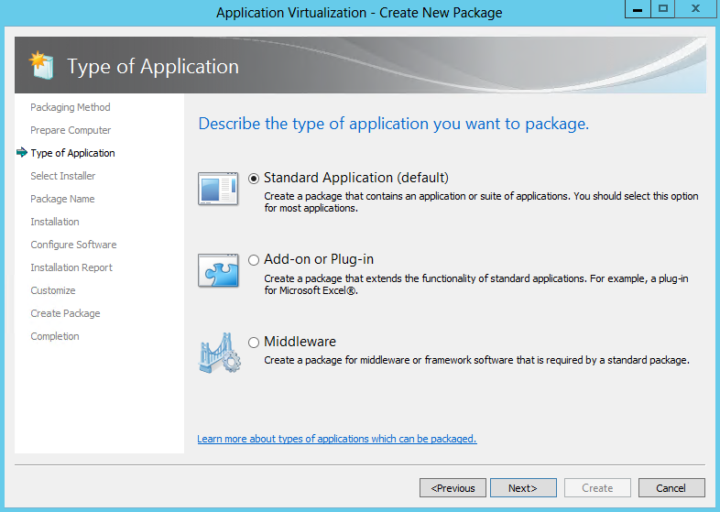Viewport: 720px width, 512px height.
Task: Open the learn more about application types link
Action: pyautogui.click(x=337, y=439)
